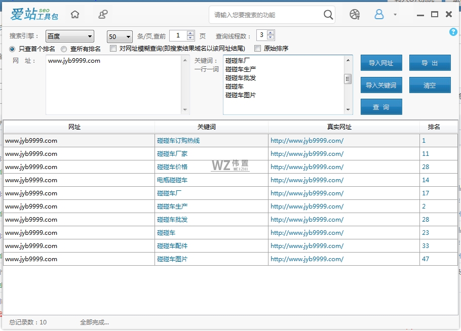Click the search magnifier icon

327,14
